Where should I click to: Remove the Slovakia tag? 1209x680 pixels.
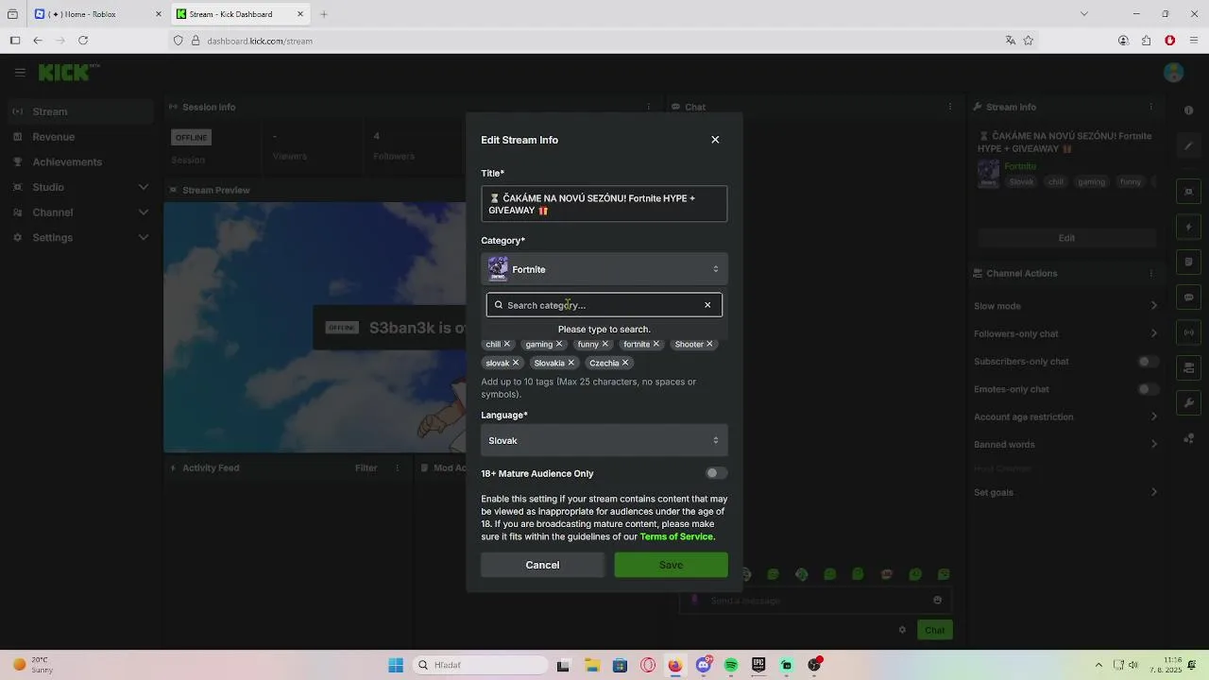570,363
